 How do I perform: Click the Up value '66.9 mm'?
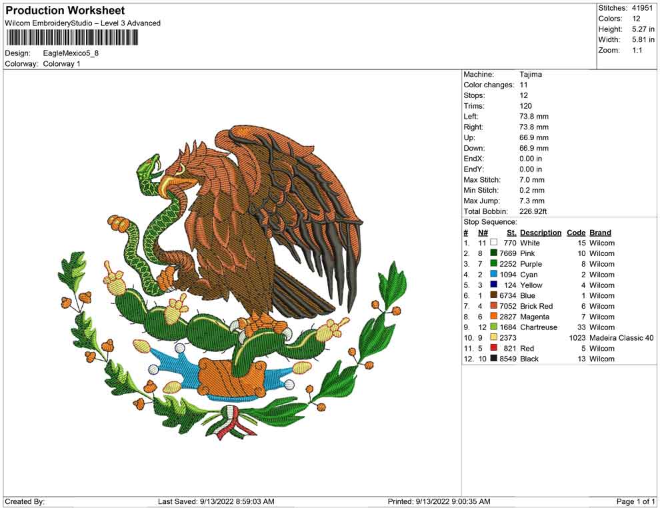(534, 137)
